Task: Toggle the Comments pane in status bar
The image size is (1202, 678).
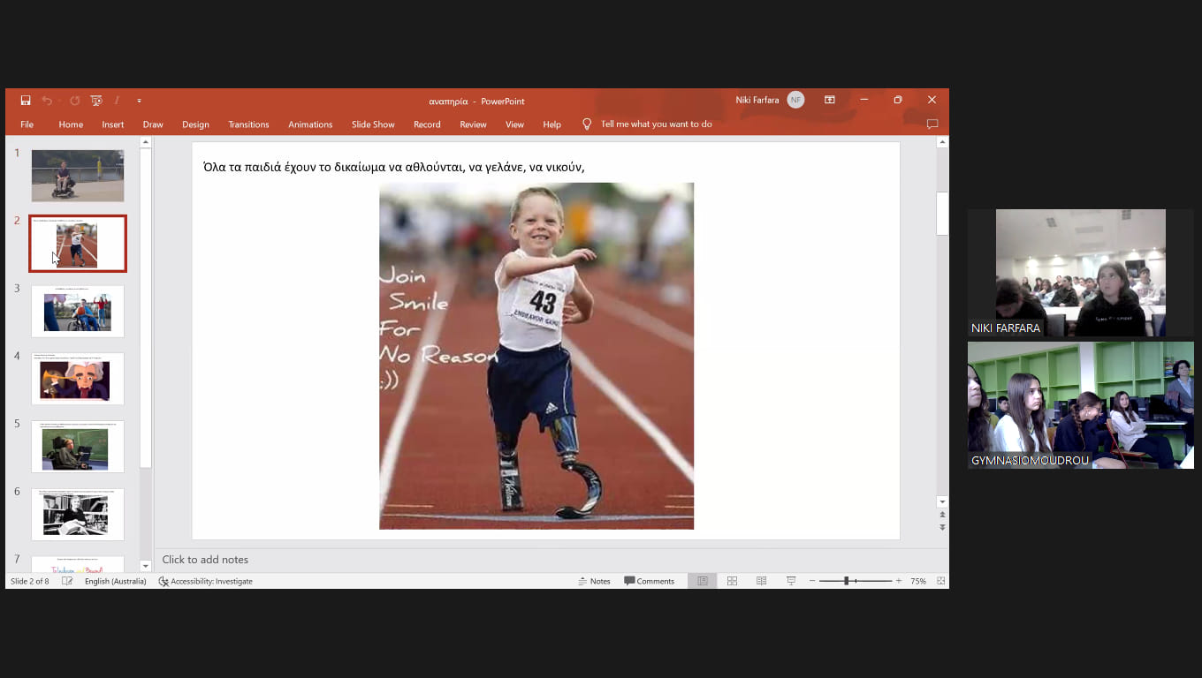Action: (x=649, y=581)
